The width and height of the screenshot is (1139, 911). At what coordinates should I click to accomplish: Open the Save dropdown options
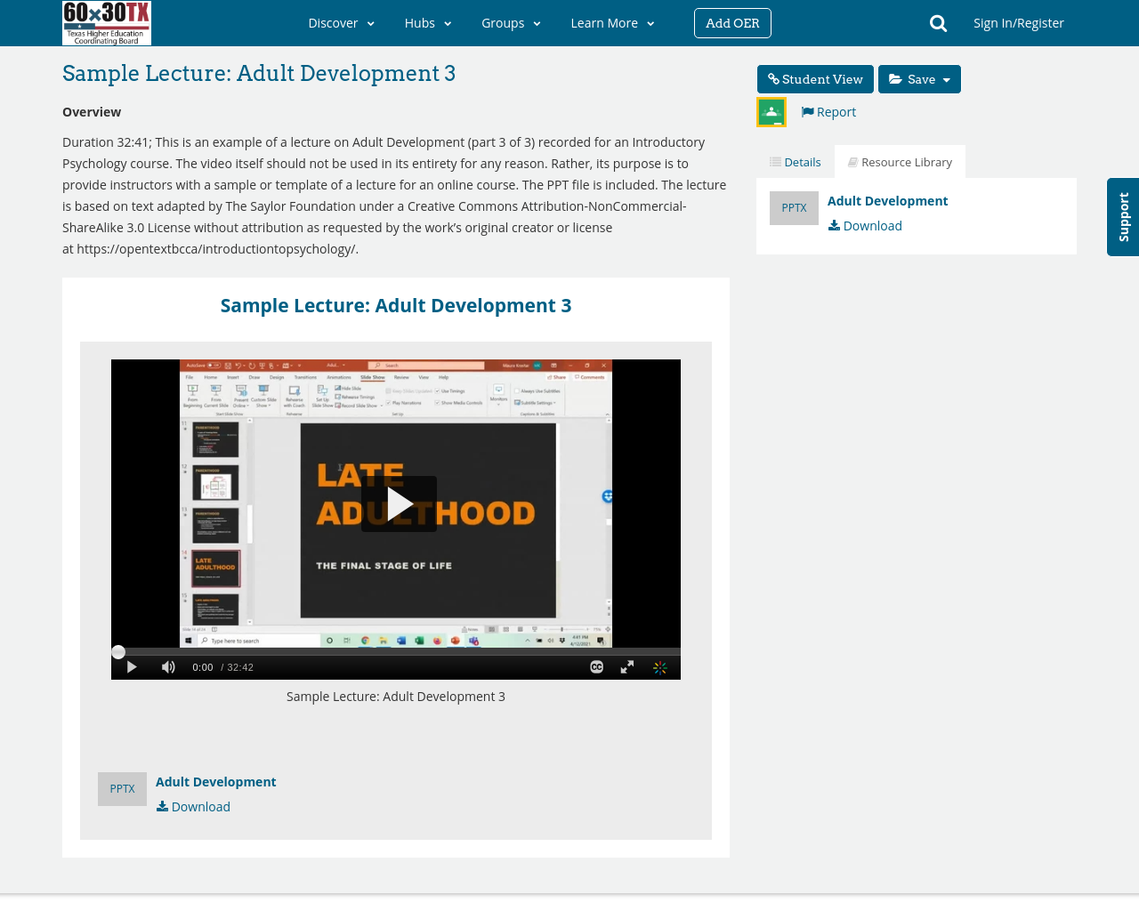[x=919, y=77]
